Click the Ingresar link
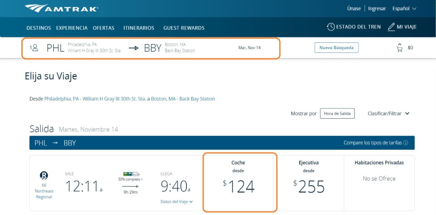Image resolution: width=436 pixels, height=215 pixels. pos(377,8)
